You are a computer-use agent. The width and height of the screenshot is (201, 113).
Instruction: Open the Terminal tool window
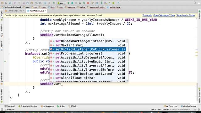point(10,106)
